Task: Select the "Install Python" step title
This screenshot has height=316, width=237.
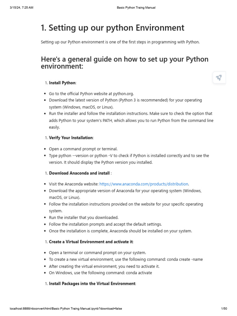Action: pyautogui.click(x=62, y=83)
